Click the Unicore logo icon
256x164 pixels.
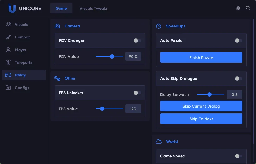[x=12, y=8]
